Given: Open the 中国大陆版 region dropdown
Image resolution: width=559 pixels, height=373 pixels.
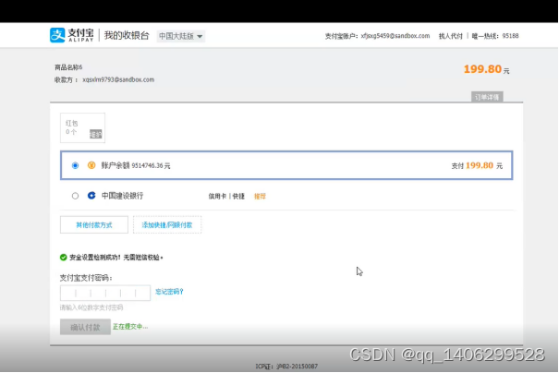Looking at the screenshot, I should [181, 36].
